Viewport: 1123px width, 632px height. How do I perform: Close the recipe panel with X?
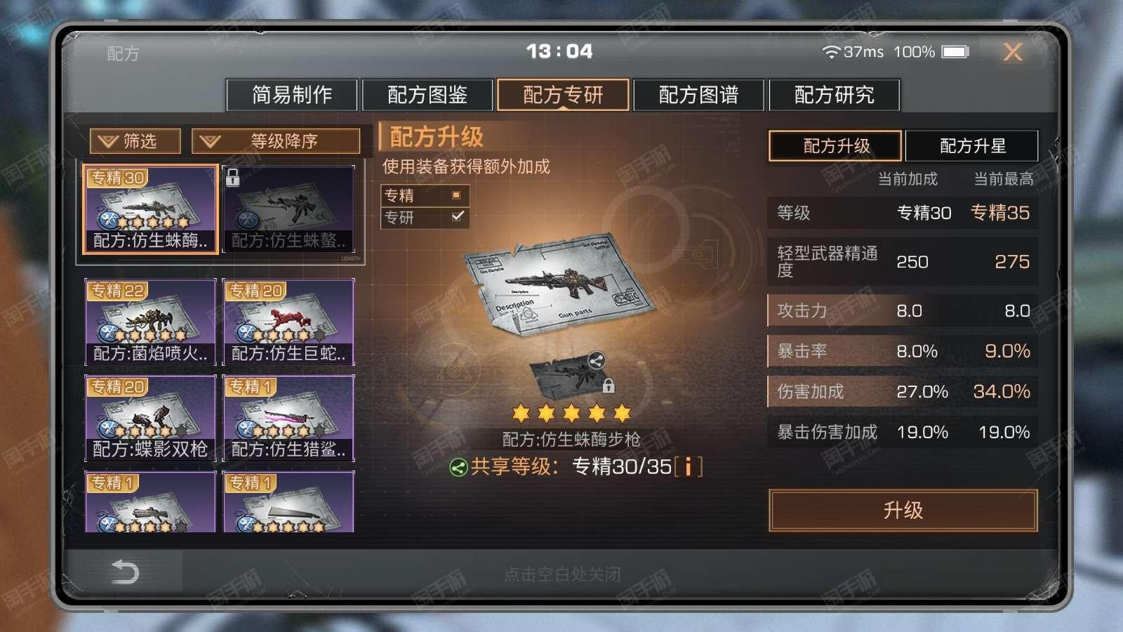coord(1013,52)
